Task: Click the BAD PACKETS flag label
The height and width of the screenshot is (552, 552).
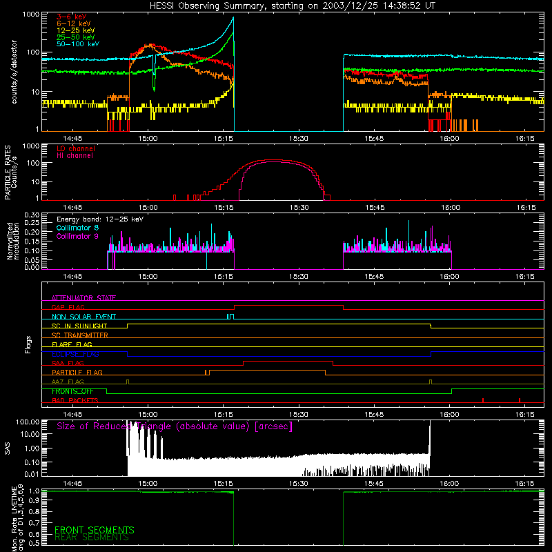Action: click(x=75, y=400)
